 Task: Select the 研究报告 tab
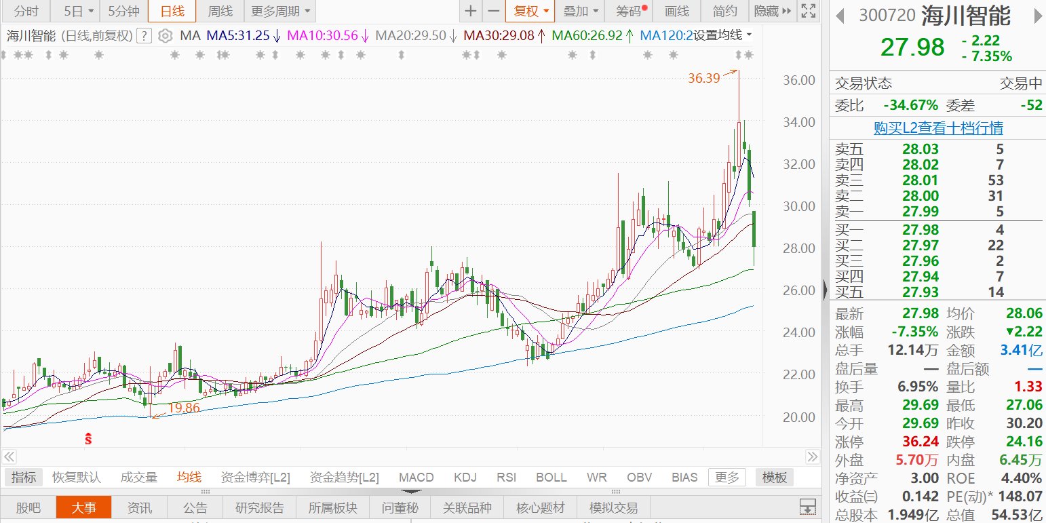260,508
